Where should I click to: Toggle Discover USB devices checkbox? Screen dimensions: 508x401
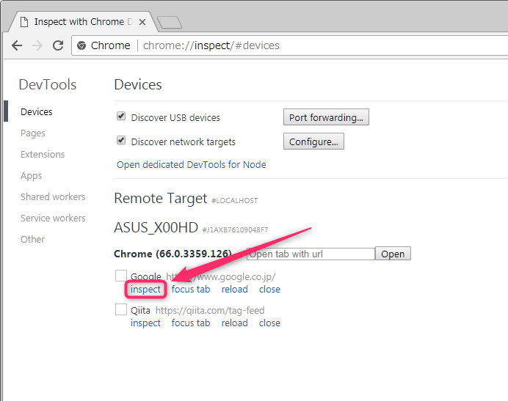(x=121, y=116)
